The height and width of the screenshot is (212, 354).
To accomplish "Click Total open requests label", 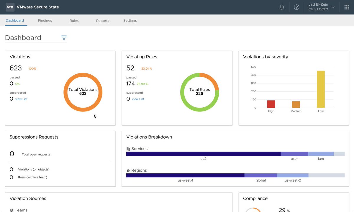I will (36, 155).
